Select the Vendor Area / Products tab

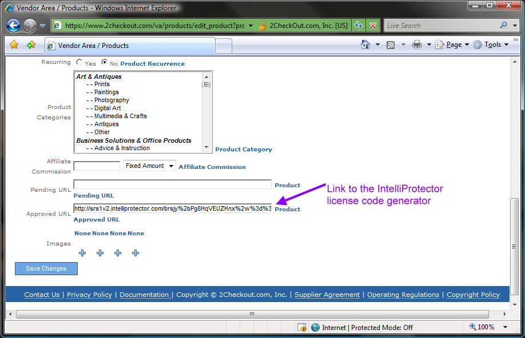(130, 46)
